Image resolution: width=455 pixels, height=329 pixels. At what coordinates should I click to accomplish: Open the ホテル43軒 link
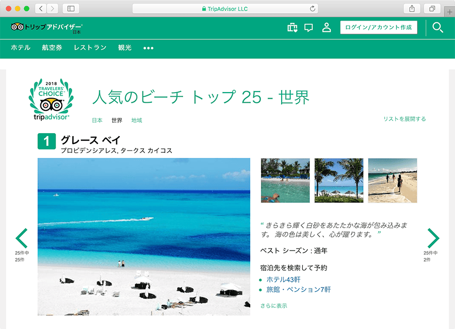pos(283,279)
